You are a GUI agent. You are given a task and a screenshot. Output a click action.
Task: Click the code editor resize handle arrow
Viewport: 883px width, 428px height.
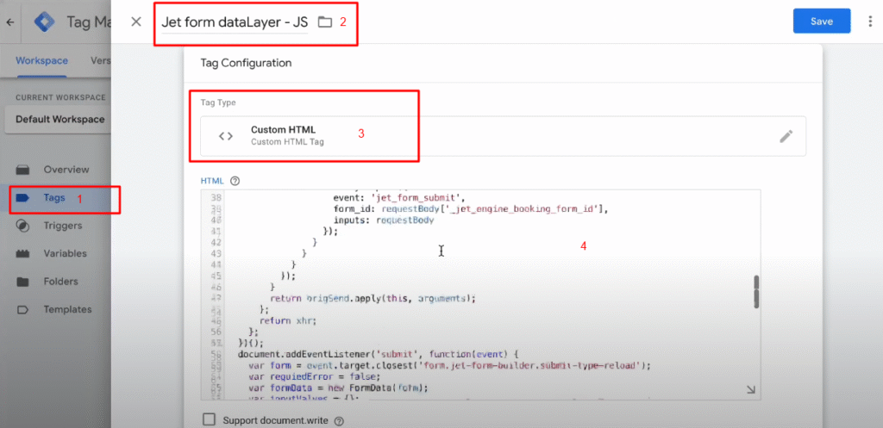[751, 390]
